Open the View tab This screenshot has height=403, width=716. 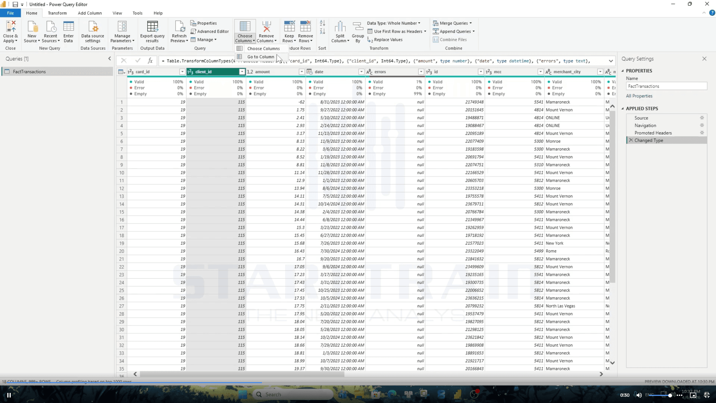click(x=117, y=13)
